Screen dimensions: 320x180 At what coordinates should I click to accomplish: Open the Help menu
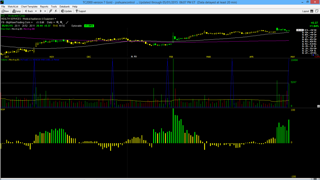[x=75, y=7]
